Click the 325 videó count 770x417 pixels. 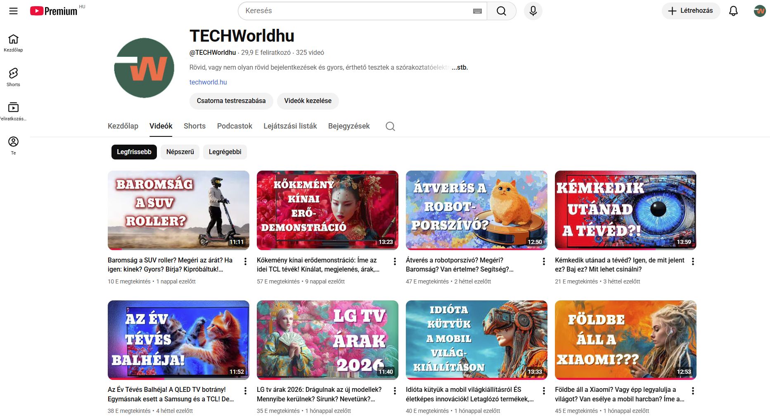pos(310,53)
